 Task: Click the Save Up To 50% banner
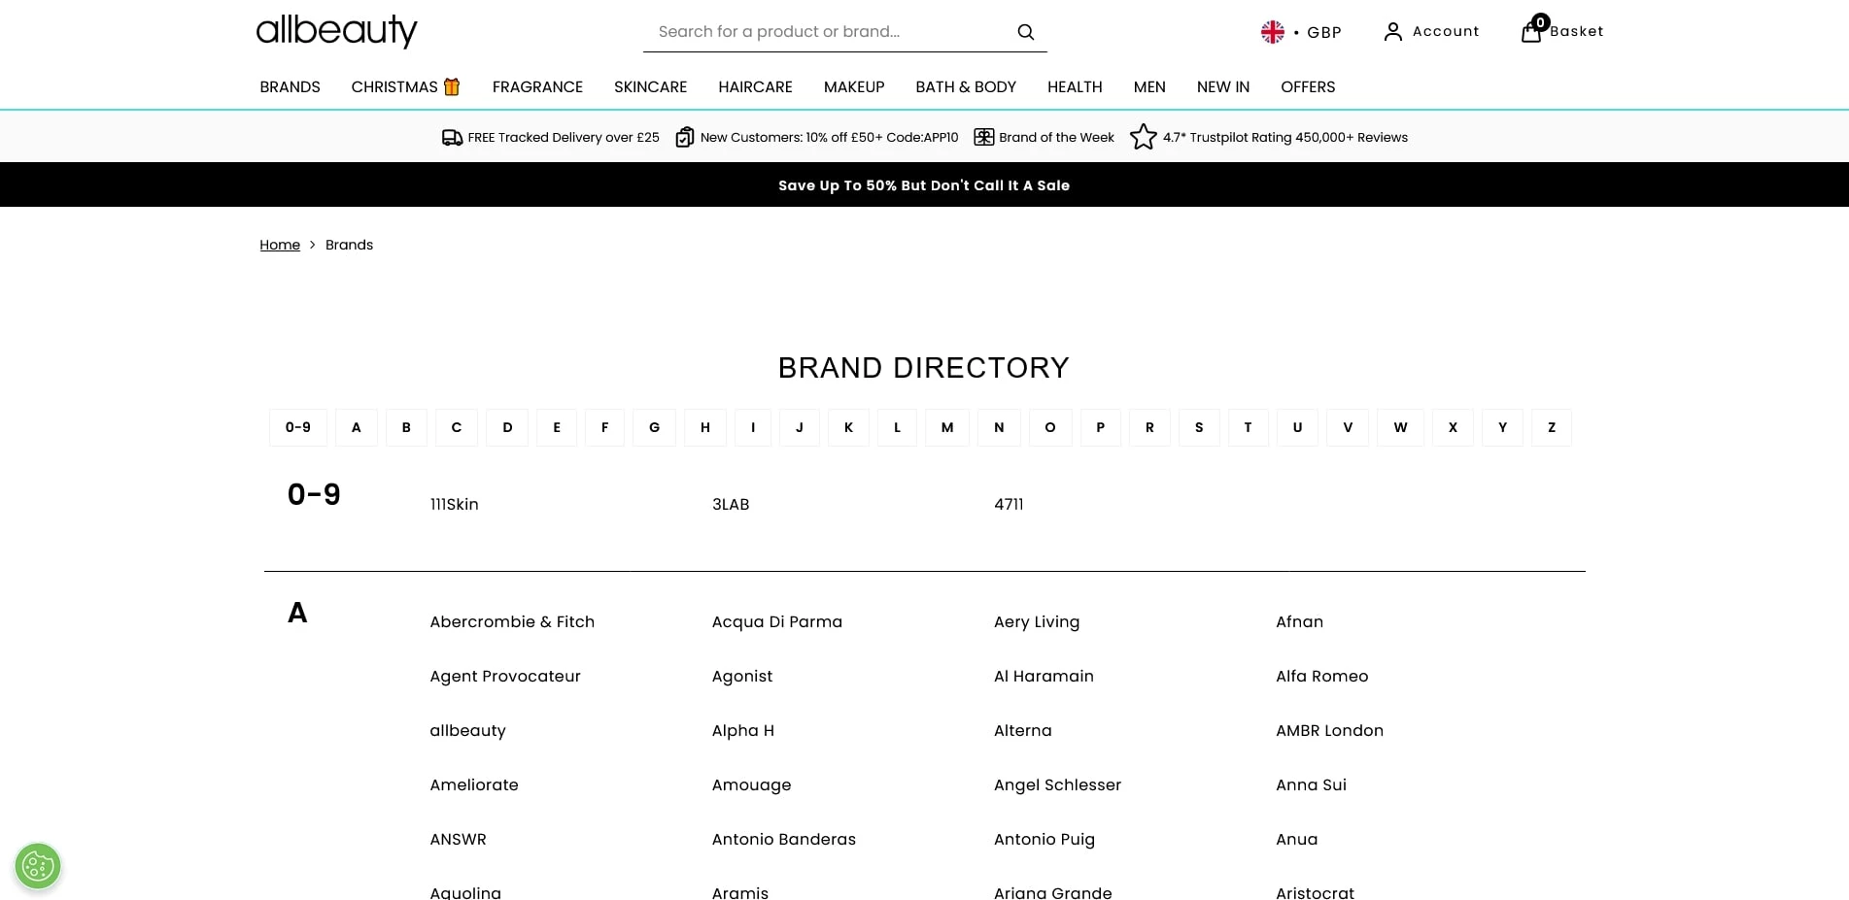(x=923, y=185)
